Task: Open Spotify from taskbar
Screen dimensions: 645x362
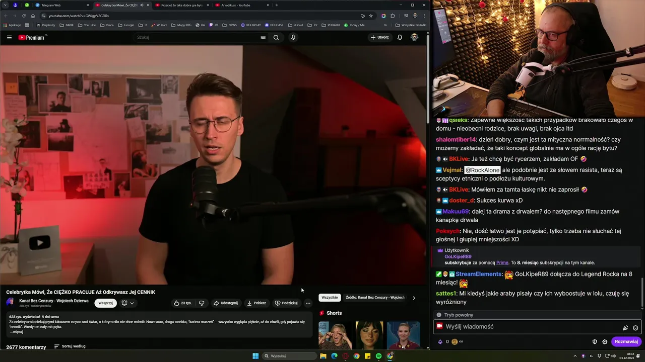Action: (378, 356)
